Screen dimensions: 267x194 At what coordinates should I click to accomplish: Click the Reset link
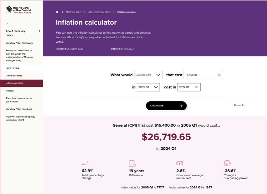coord(239,105)
